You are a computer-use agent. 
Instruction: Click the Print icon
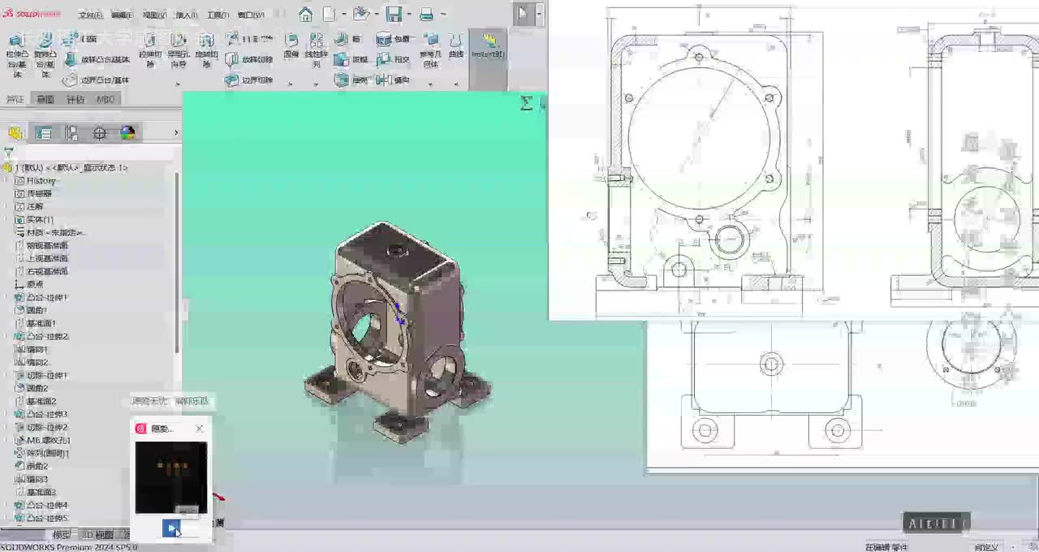click(426, 14)
